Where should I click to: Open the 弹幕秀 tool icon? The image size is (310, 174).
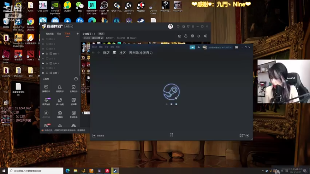tap(60, 114)
